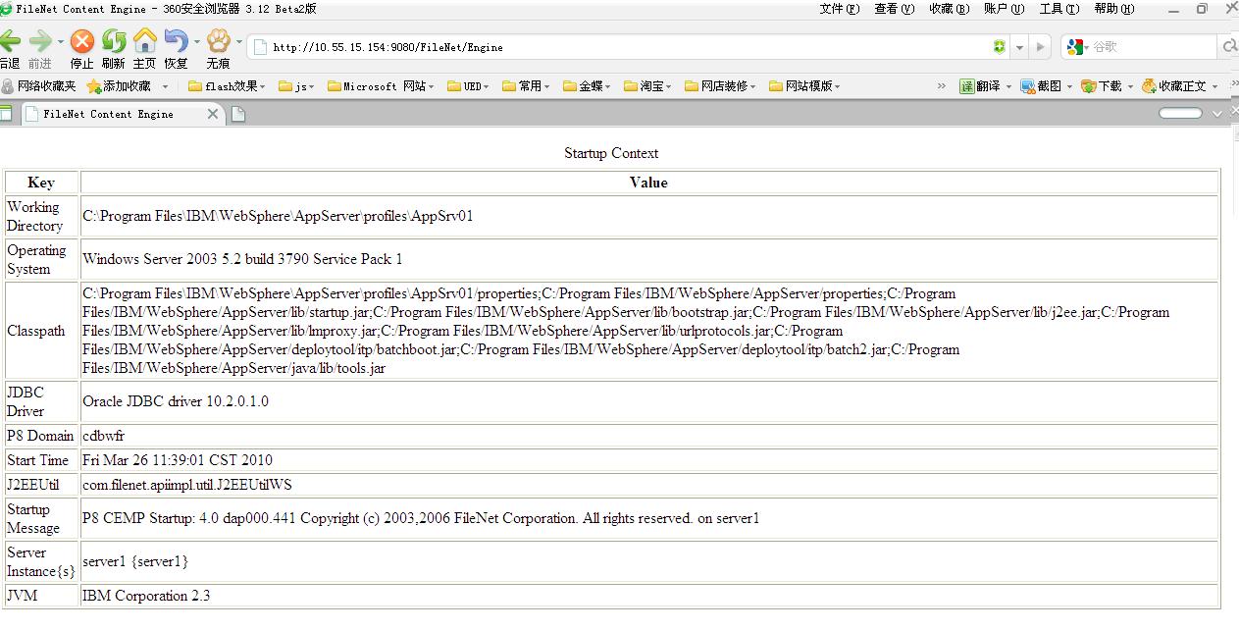Click the 恢复 restore icon
This screenshot has height=631, width=1239.
[177, 41]
